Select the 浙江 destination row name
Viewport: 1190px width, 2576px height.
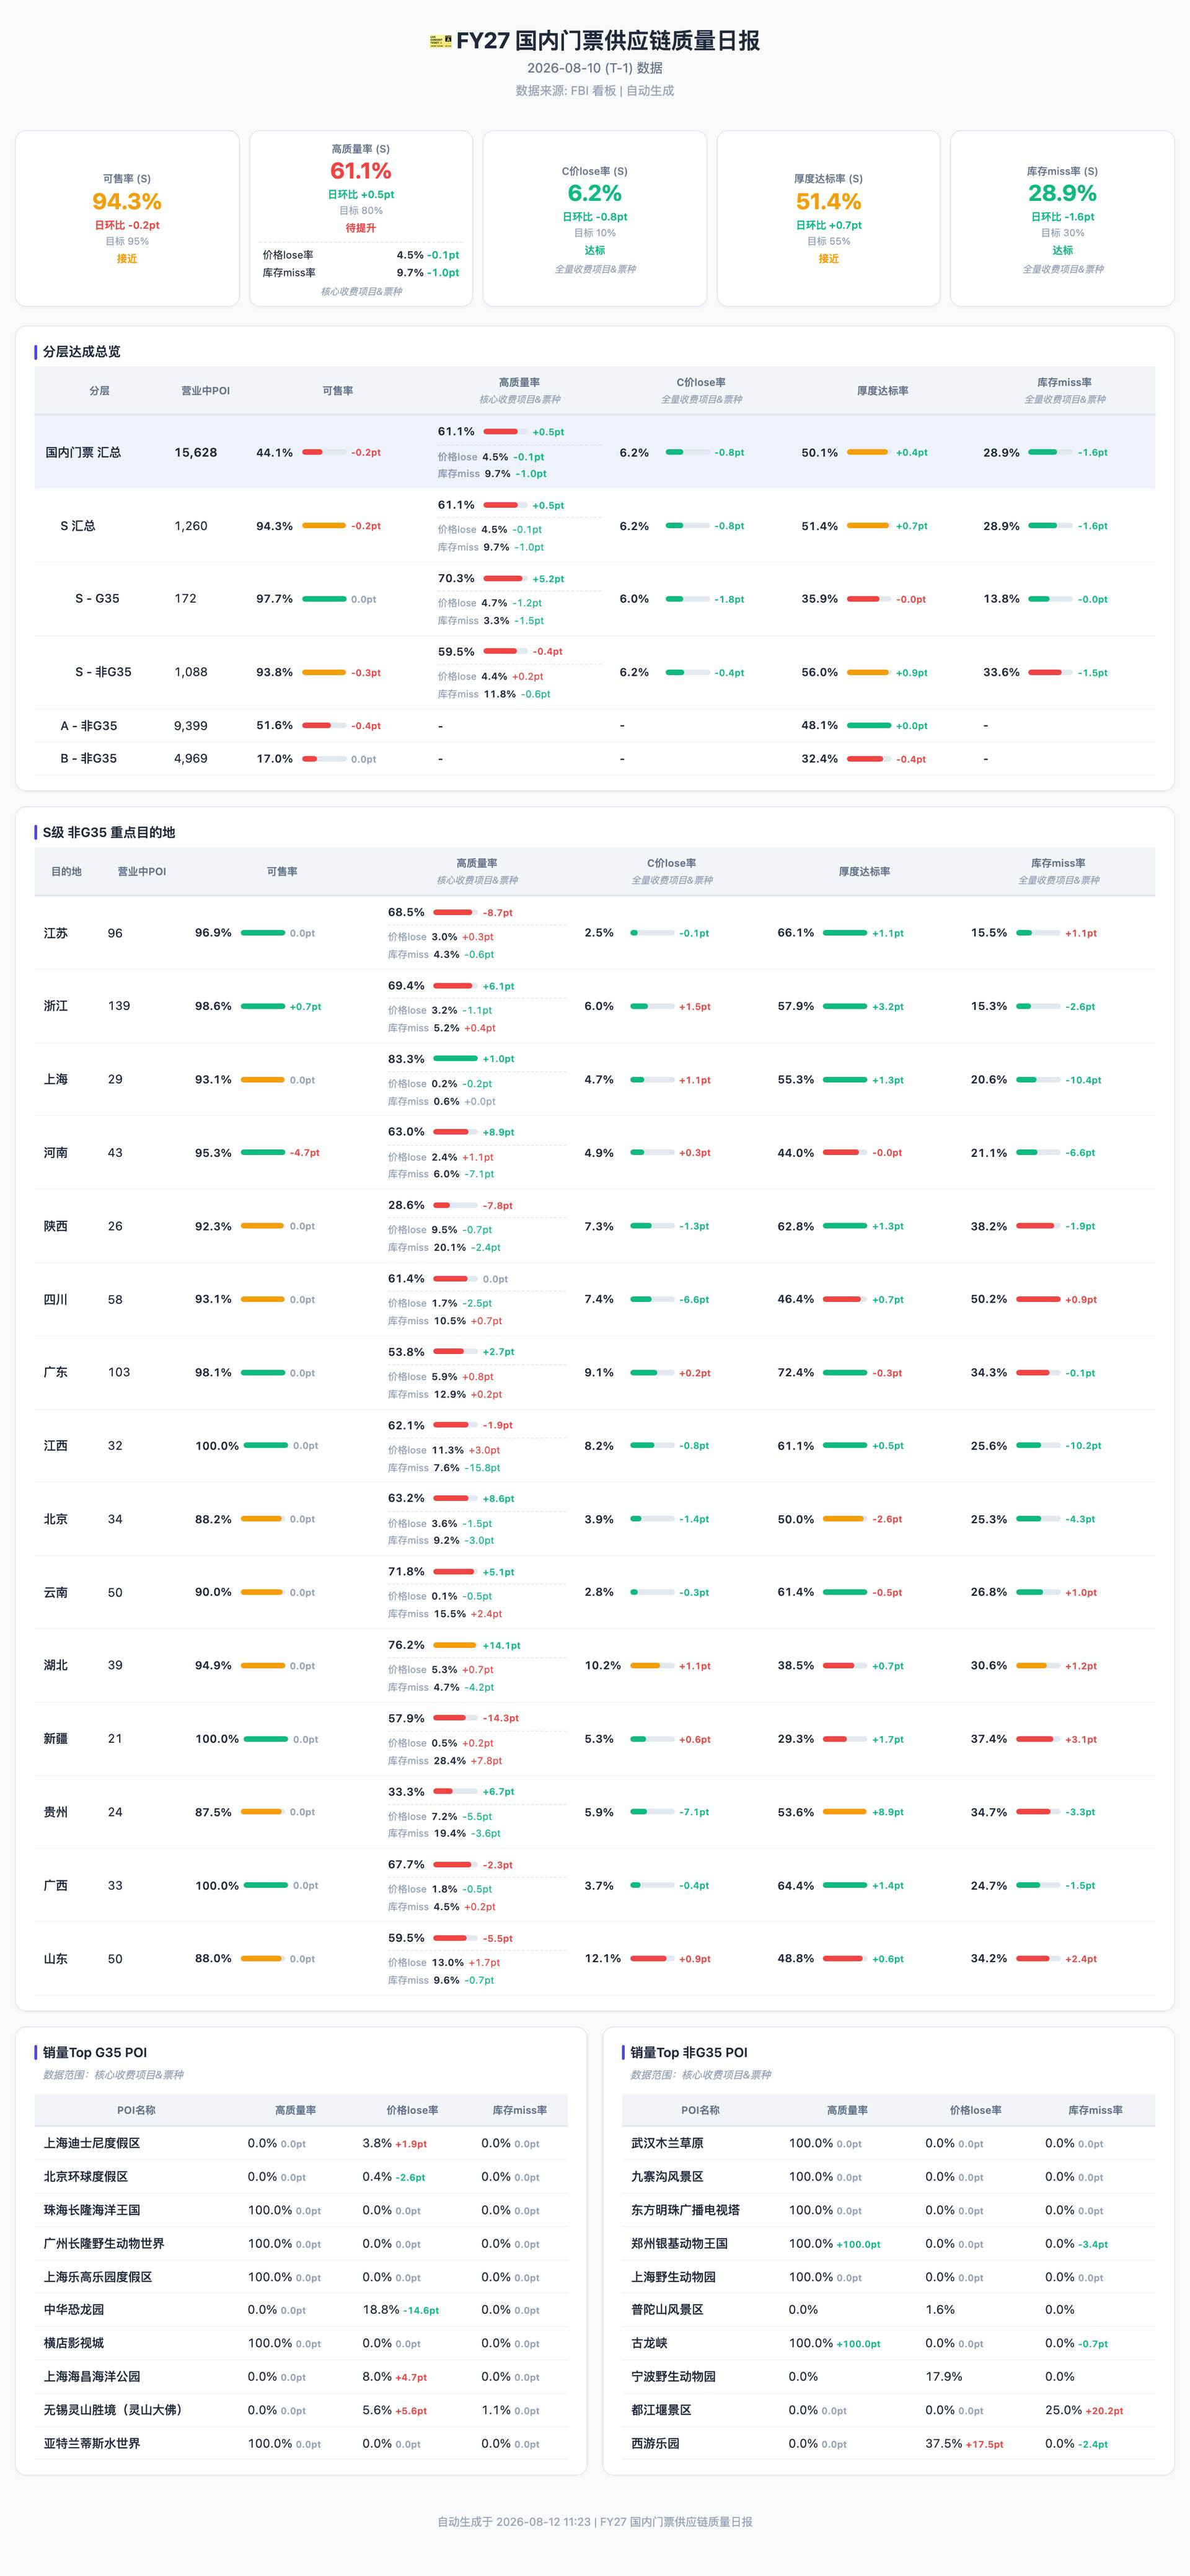tap(56, 1006)
